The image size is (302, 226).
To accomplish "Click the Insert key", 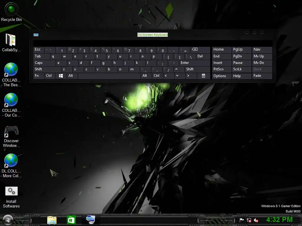I will [x=222, y=63].
